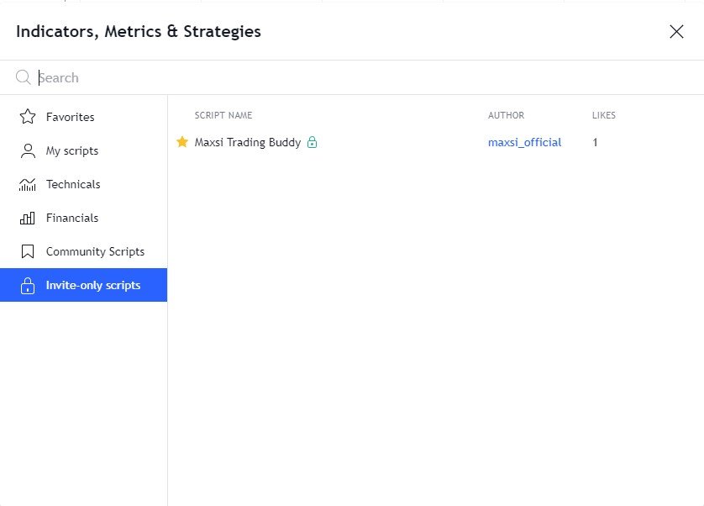Viewport: 704px width, 506px height.
Task: Open the Favorites category
Action: point(70,117)
